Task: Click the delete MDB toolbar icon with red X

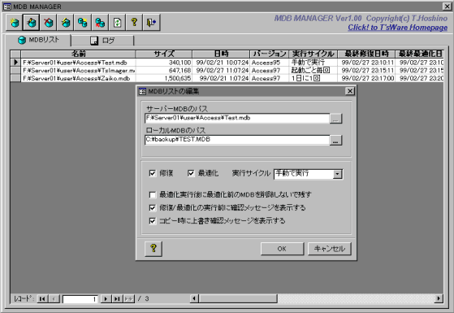Action: 49,22
